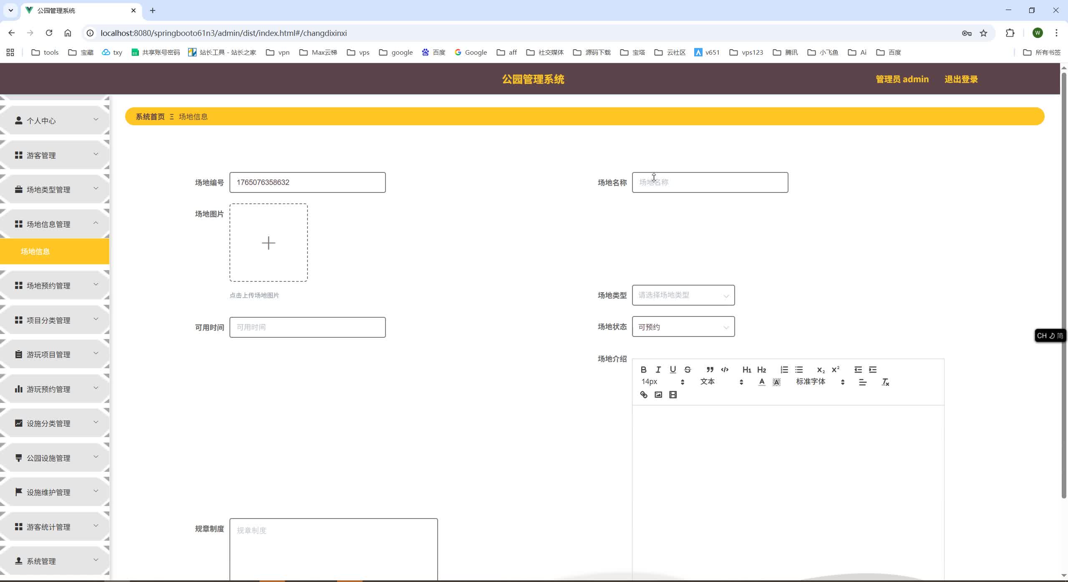This screenshot has width=1068, height=582.
Task: Insert a video into the editor
Action: coord(673,394)
